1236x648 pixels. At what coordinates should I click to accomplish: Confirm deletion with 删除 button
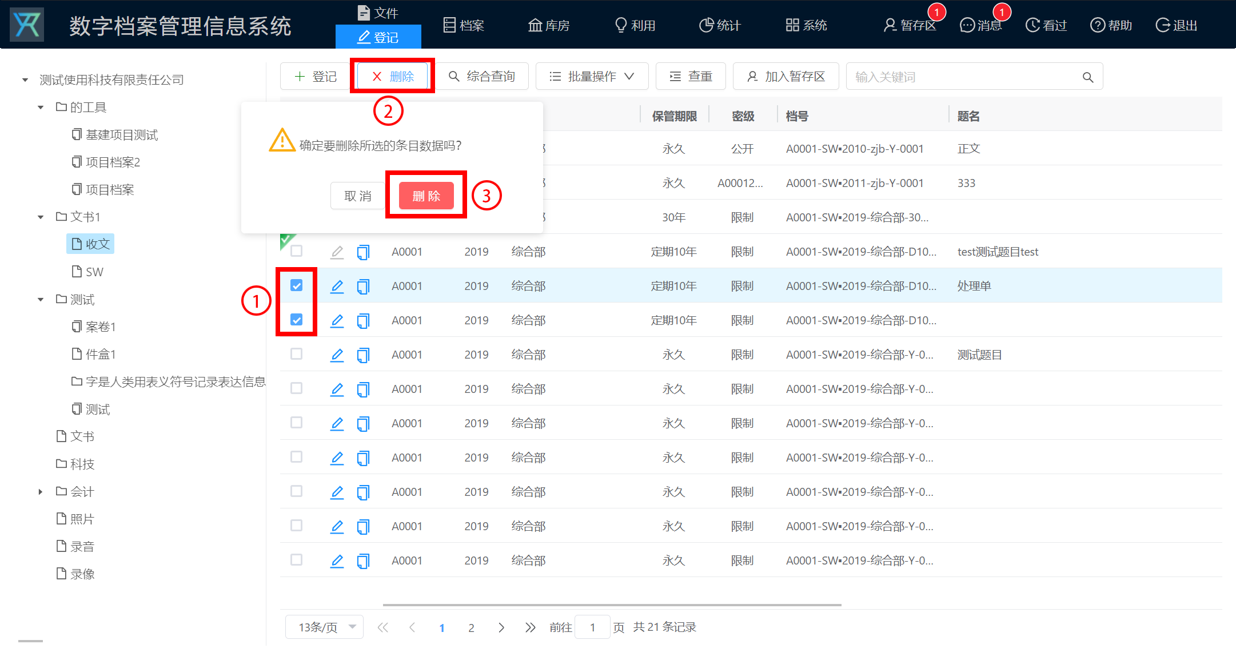425,194
